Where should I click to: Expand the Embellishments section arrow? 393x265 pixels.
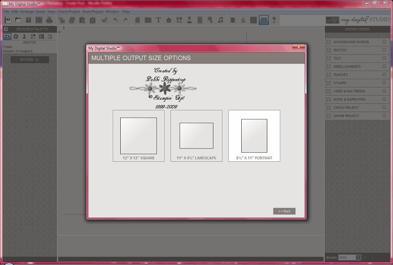(384, 66)
